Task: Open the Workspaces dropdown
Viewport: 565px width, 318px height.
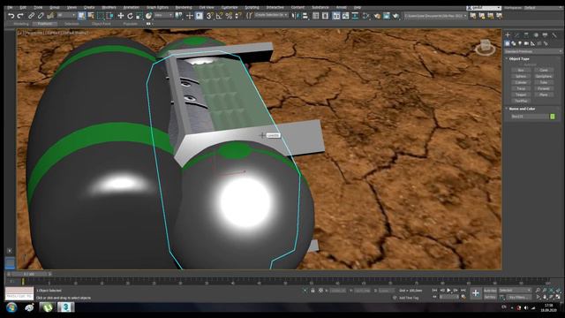Action: (543, 8)
